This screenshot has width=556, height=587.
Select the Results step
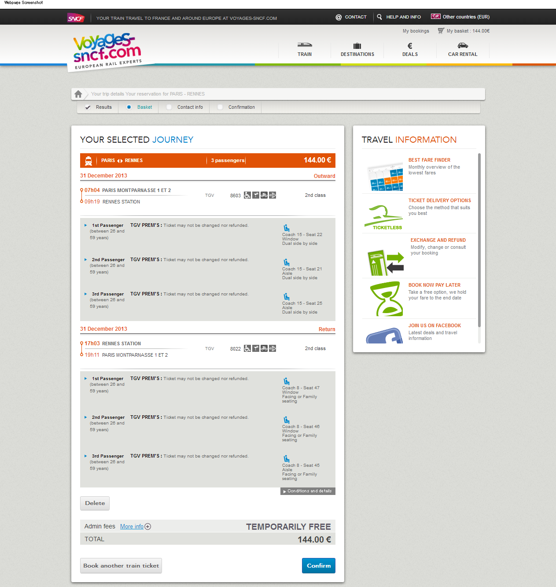pos(98,107)
